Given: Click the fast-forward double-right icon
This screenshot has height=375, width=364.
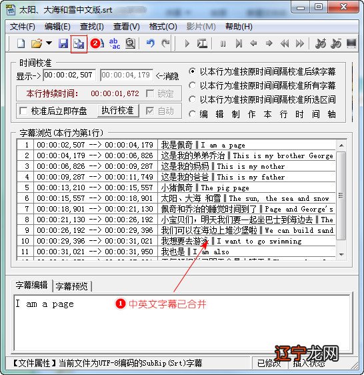Looking at the screenshot, I should click(x=300, y=43).
